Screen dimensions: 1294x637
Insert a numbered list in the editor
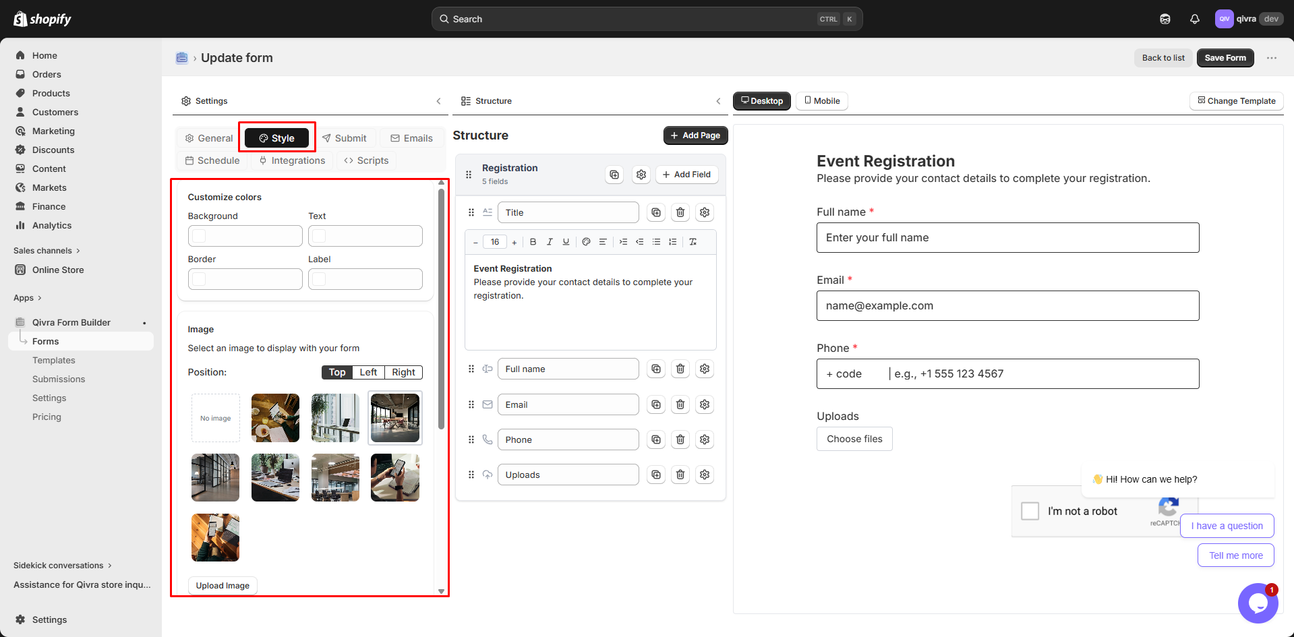tap(672, 242)
